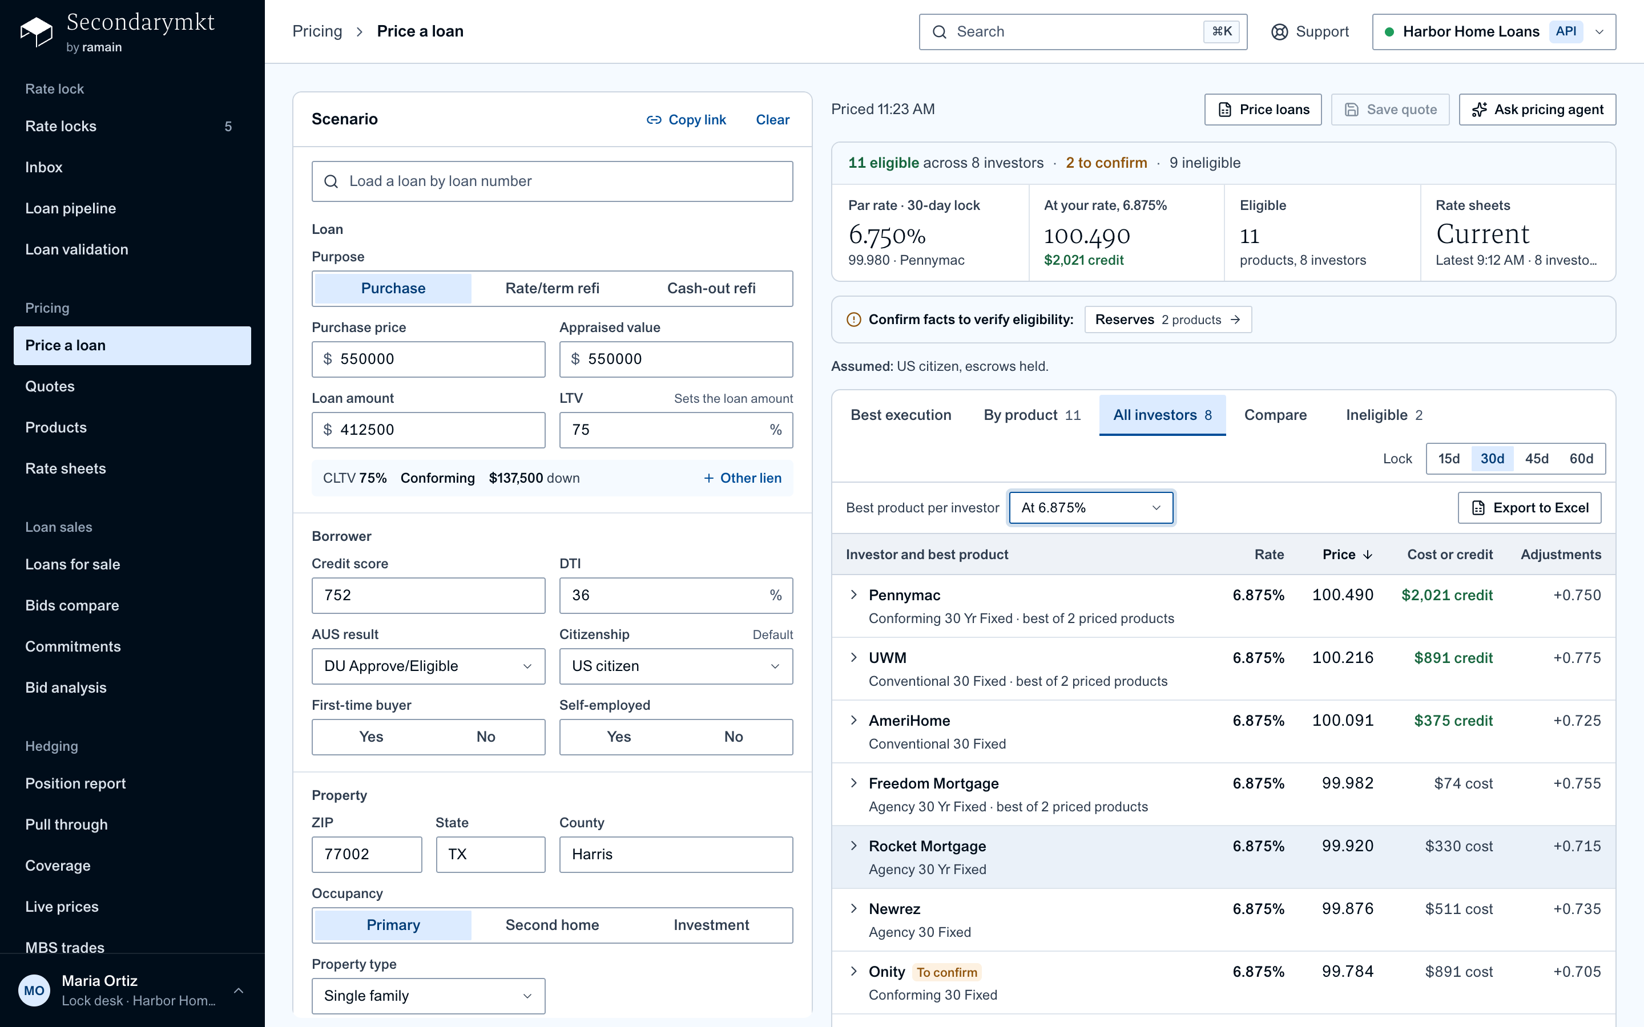Open the At 6.875% rate dropdown
Screen dimensions: 1644x1027
coord(1090,507)
